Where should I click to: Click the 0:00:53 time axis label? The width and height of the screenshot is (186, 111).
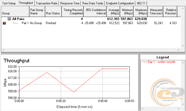click(x=130, y=101)
